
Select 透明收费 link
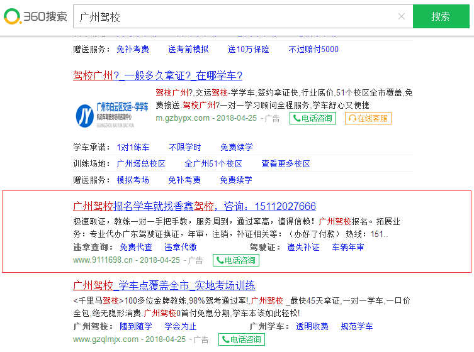(312, 326)
